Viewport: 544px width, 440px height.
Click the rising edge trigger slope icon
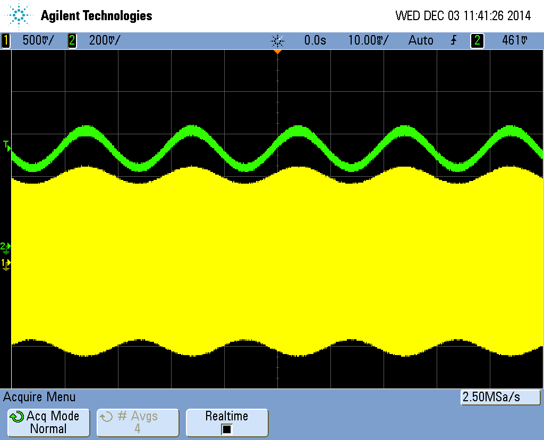[x=453, y=40]
